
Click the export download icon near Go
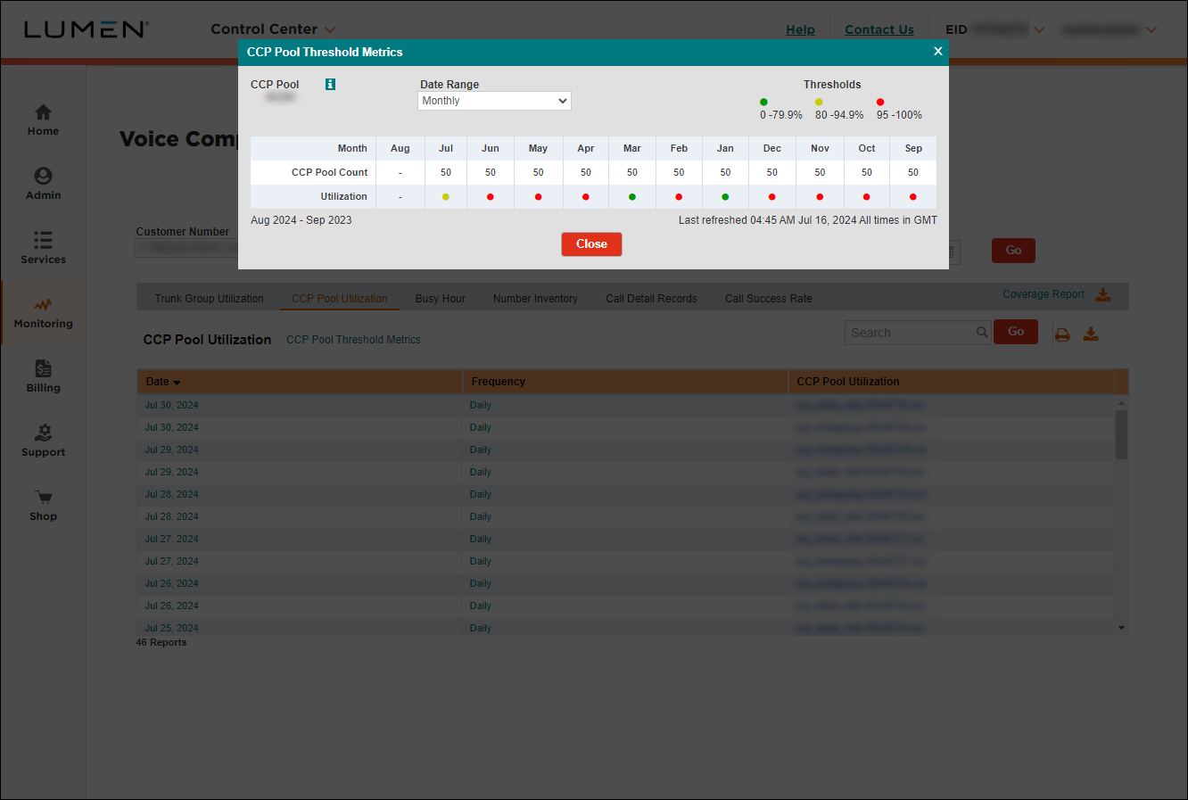coord(1091,333)
